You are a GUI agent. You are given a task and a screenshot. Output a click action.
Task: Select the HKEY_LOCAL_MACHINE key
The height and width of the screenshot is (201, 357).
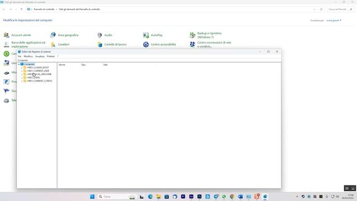(x=39, y=74)
